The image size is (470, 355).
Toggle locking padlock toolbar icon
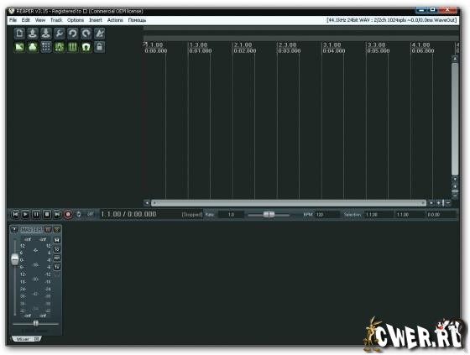pyautogui.click(x=100, y=47)
